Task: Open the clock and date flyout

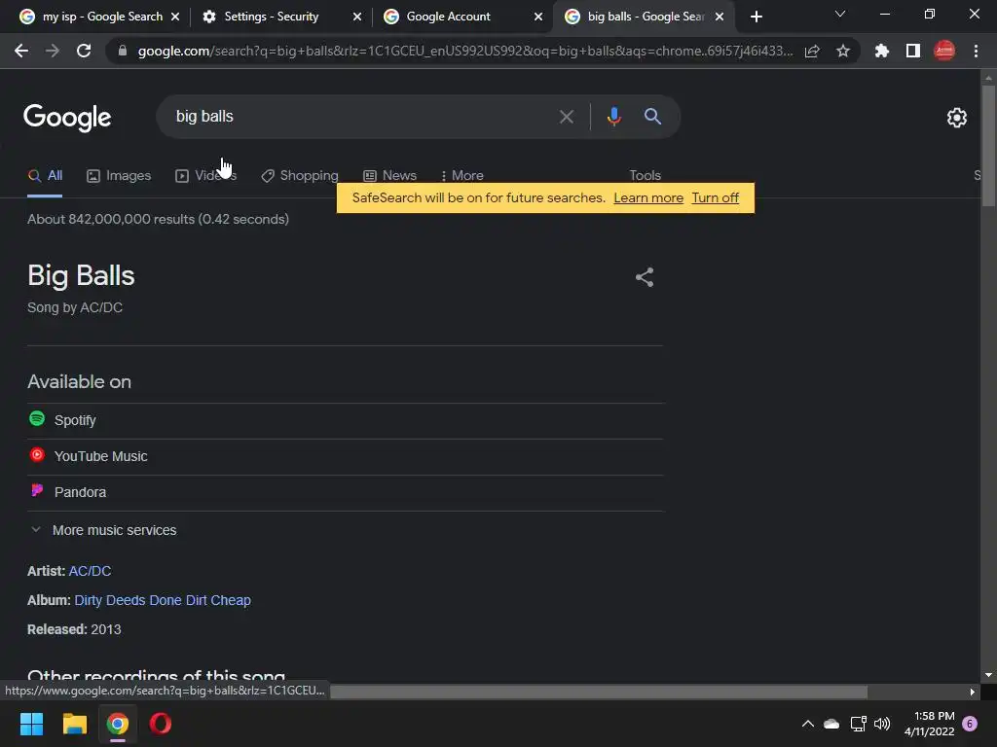Action: [929, 724]
